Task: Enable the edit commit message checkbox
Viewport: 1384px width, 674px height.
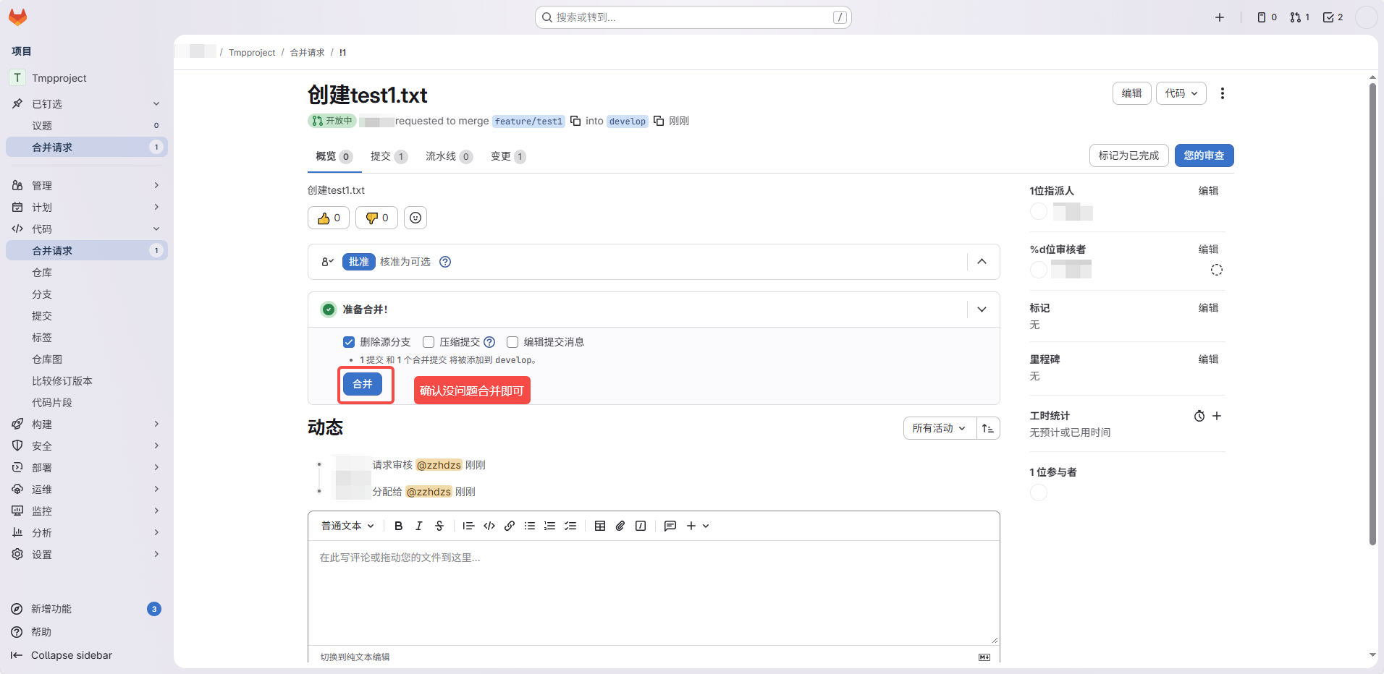Action: (x=512, y=342)
